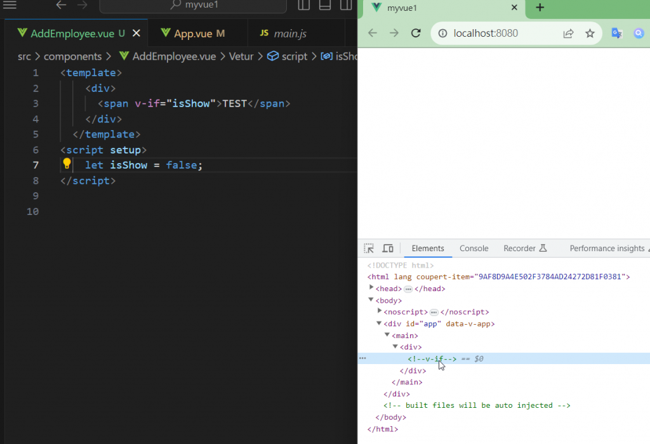
Task: Toggle primary sidebar layout icon in VS Code
Action: point(304,5)
